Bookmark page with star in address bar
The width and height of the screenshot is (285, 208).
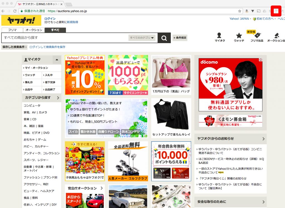tap(239, 11)
